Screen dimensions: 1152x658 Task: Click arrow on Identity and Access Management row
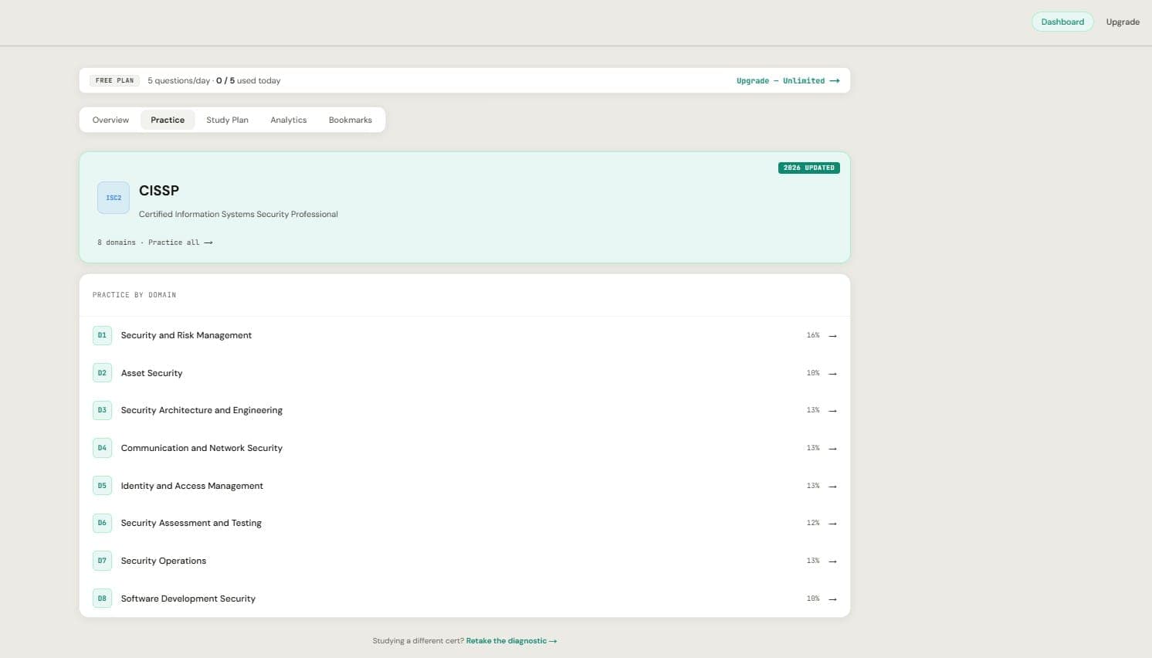click(832, 487)
